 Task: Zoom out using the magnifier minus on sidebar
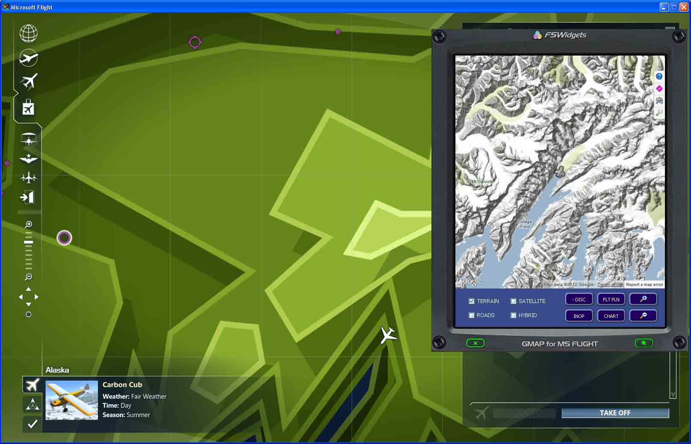coord(29,277)
